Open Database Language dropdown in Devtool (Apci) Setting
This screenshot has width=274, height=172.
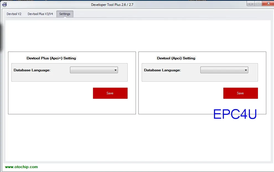click(x=224, y=70)
